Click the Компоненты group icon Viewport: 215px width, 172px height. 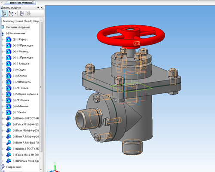pos(3,34)
